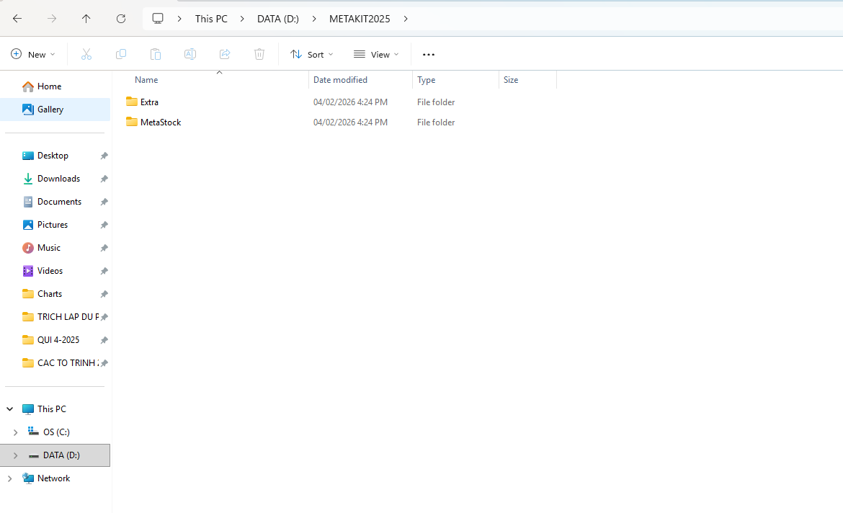
Task: Open the New dropdown menu
Action: (33, 54)
